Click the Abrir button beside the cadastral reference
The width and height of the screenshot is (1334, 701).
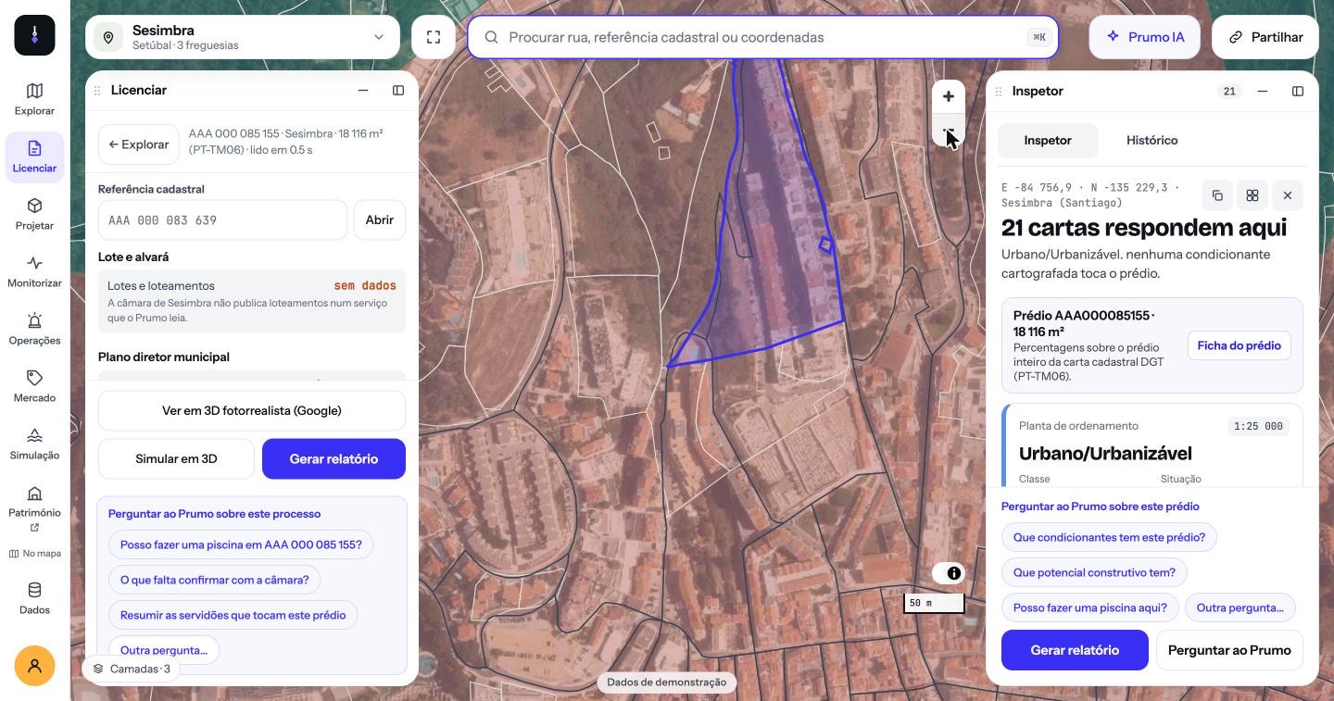(380, 220)
